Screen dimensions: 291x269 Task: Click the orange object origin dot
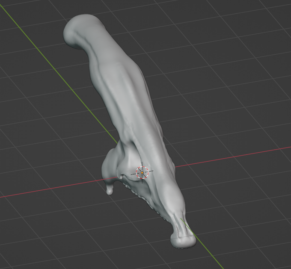[x=142, y=173]
